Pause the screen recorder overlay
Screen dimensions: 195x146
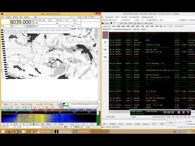pyautogui.click(x=179, y=112)
